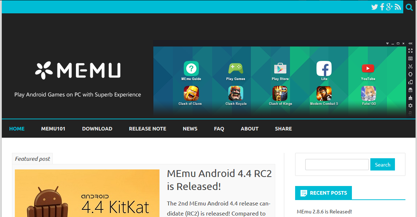Open the NEWS menu item
The height and width of the screenshot is (217, 417).
click(190, 129)
